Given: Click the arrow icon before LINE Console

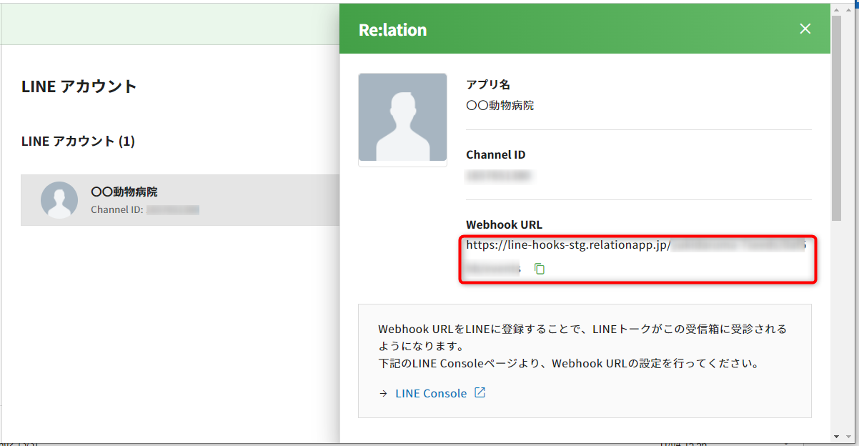Looking at the screenshot, I should click(x=383, y=393).
